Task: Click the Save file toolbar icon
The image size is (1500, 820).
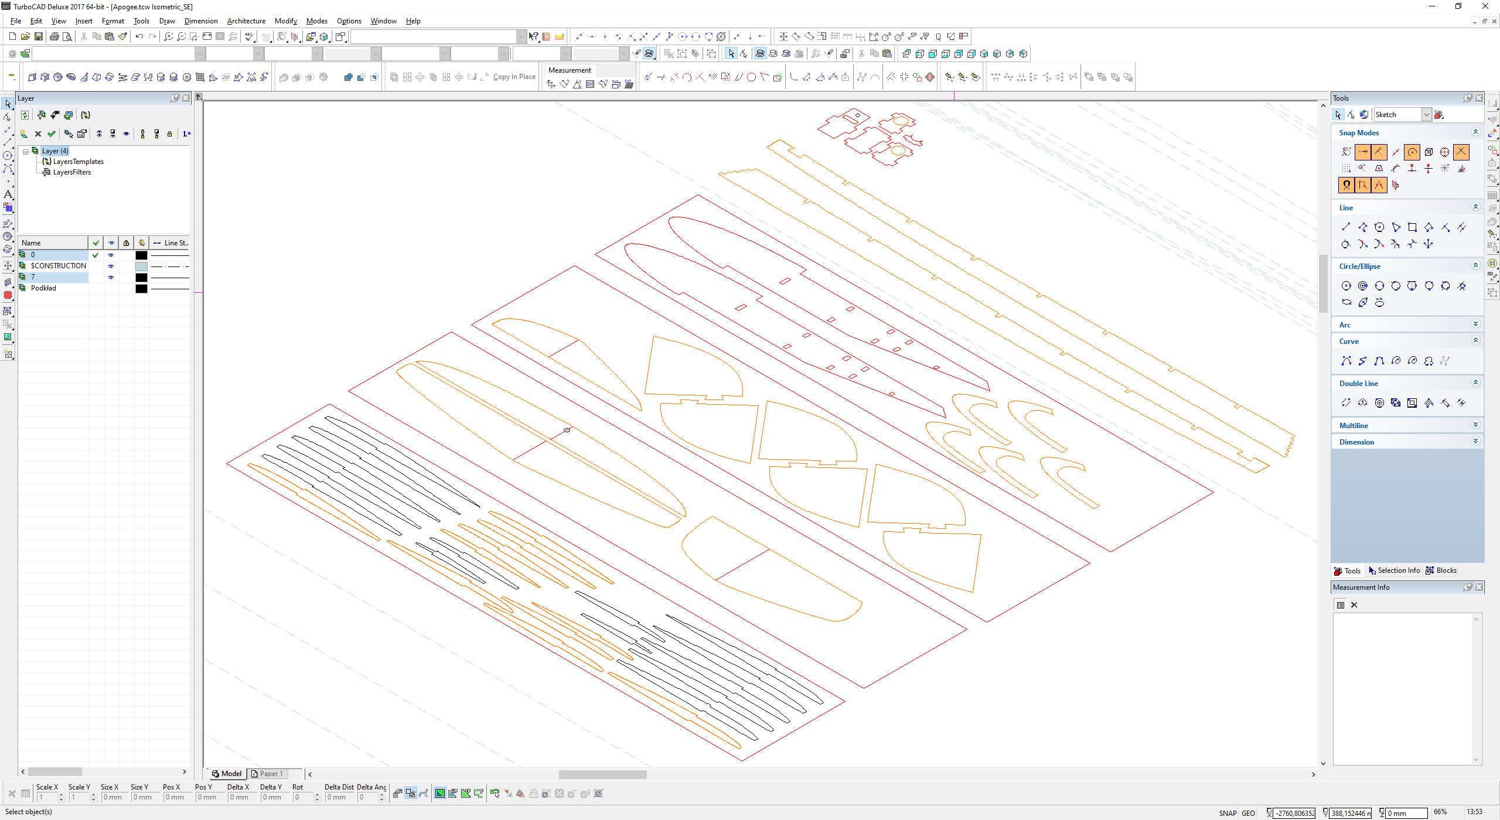Action: pos(39,36)
